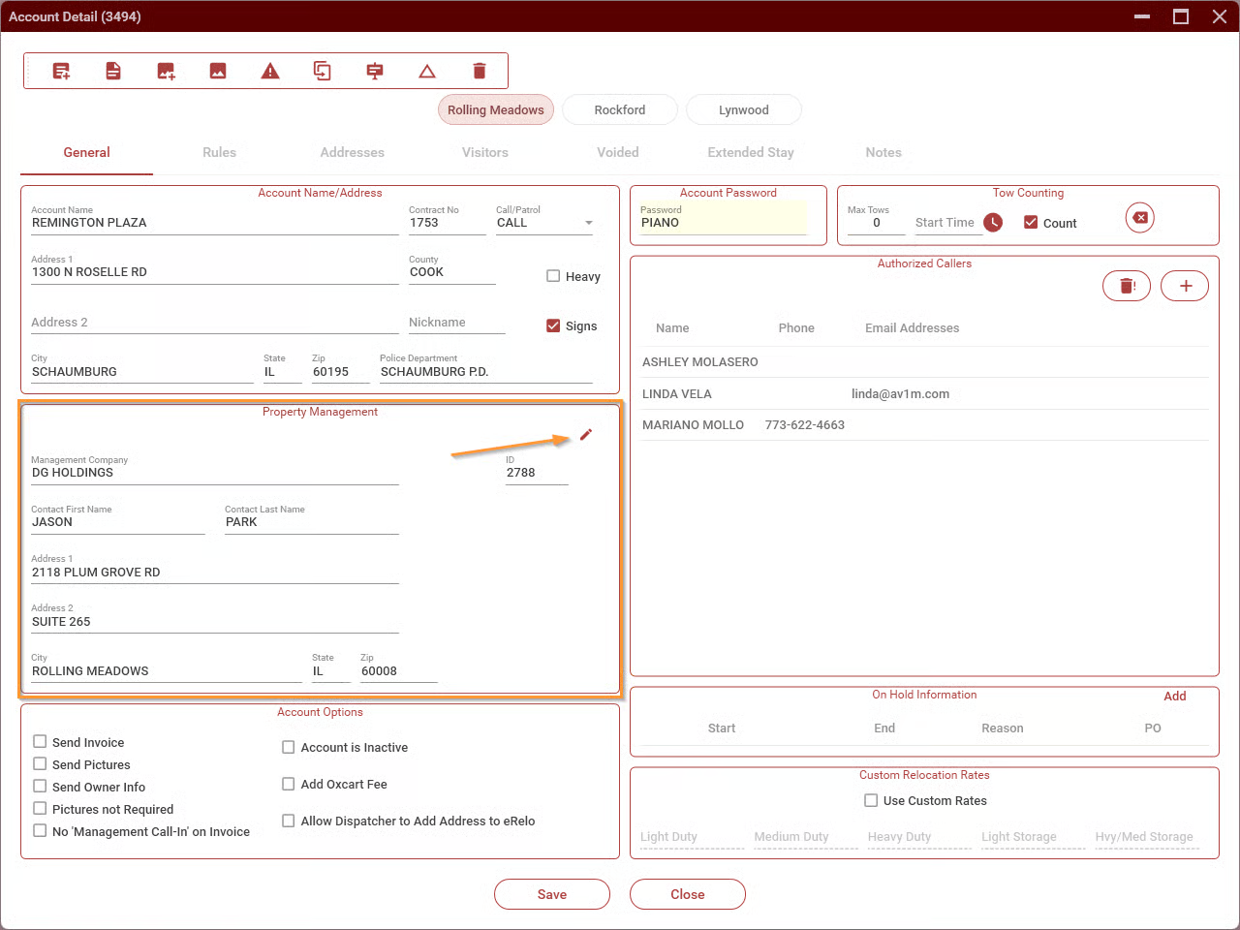The width and height of the screenshot is (1240, 930).
Task: Delete authorized caller using trash button
Action: point(1127,286)
